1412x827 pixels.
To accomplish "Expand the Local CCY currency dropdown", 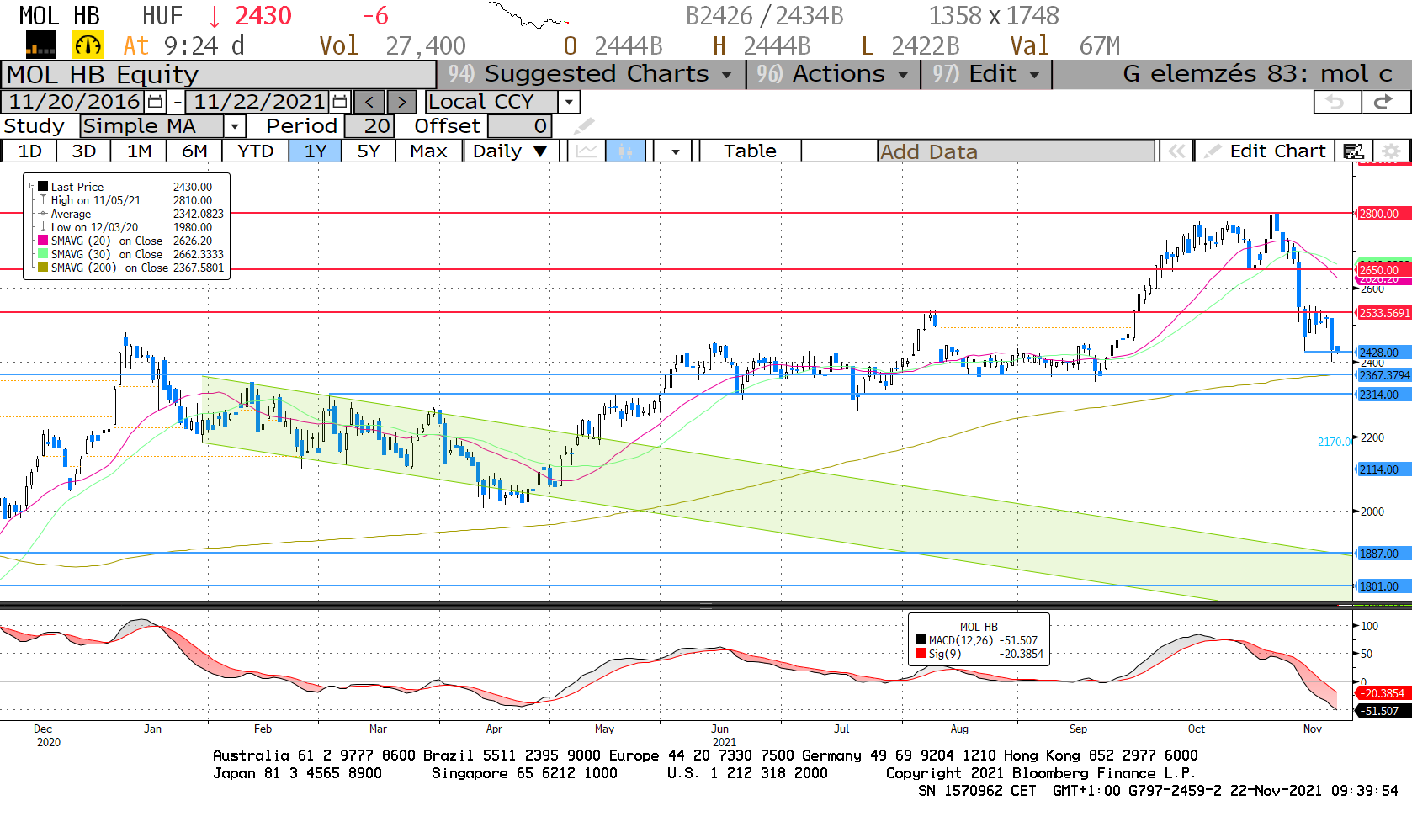I will [x=570, y=102].
